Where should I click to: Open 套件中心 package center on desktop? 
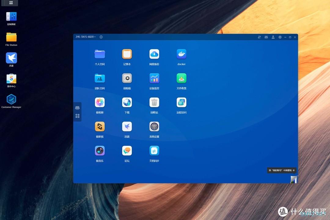coord(11,79)
